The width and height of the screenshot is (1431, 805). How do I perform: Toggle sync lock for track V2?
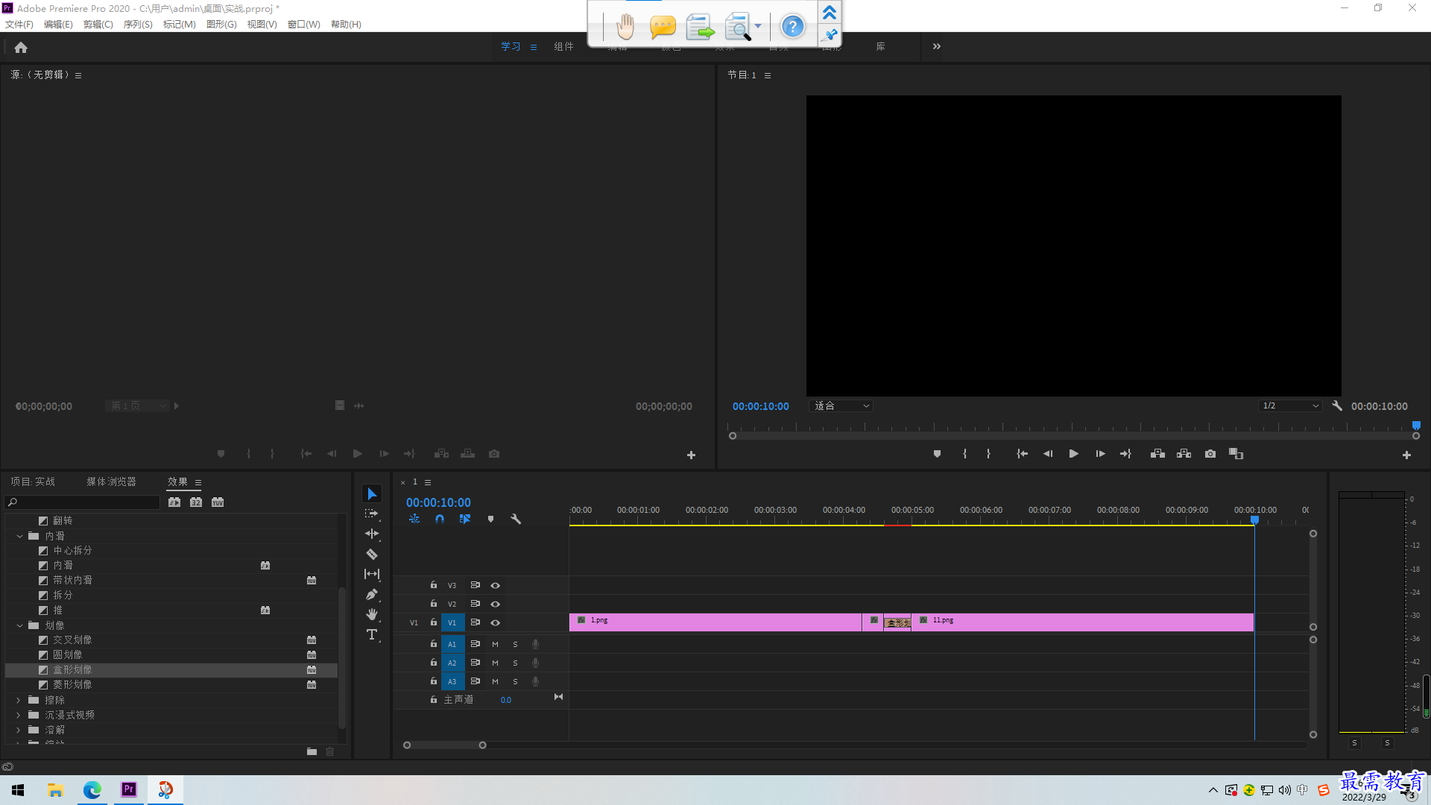(475, 604)
